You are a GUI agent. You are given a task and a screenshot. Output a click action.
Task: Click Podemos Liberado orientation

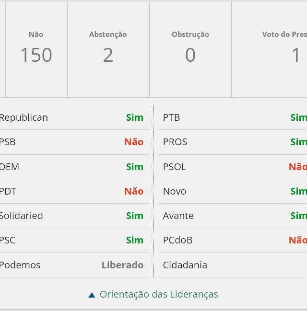(122, 265)
